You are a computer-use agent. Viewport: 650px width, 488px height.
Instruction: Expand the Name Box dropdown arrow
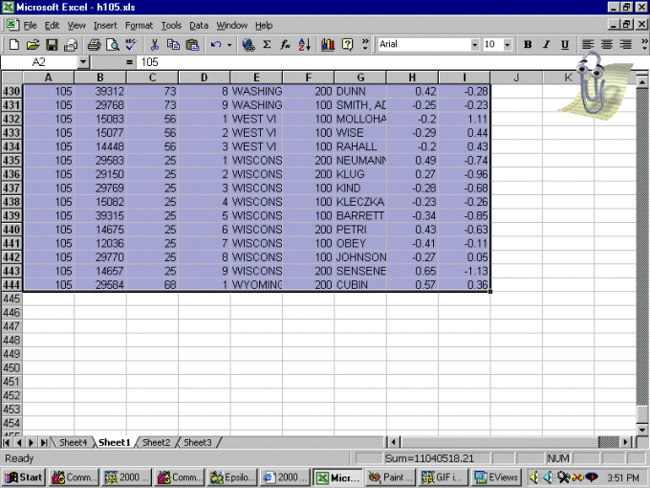(83, 61)
